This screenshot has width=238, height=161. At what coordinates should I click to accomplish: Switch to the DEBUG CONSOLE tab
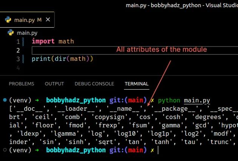click(x=94, y=84)
